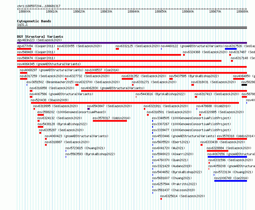Open nsv6318031 (Sedlazeck2020) label
Image resolution: width=255 pixels, height=210 pixels.
pos(213,82)
